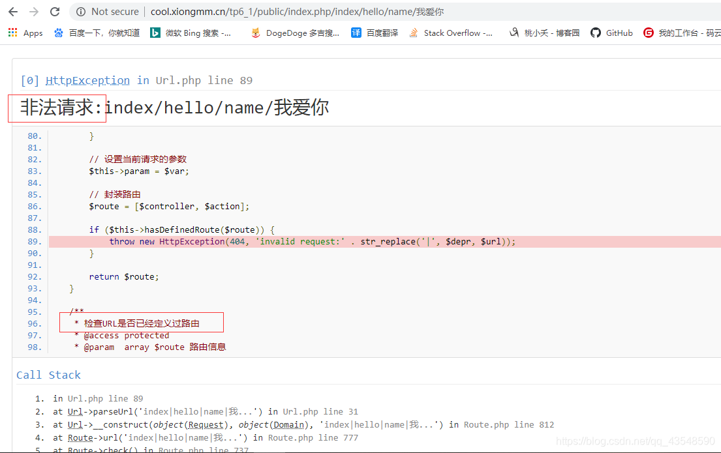Image resolution: width=721 pixels, height=453 pixels.
Task: Click Route link in Route->url entry
Action: click(x=80, y=437)
